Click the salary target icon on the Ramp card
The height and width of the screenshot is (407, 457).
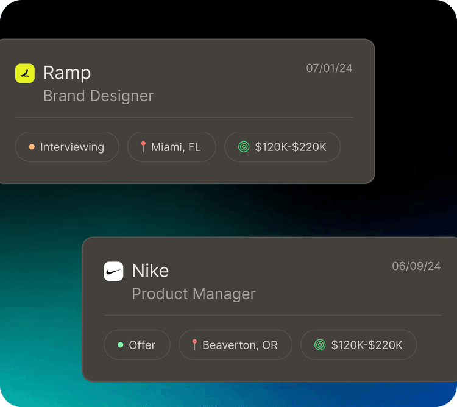pyautogui.click(x=244, y=147)
